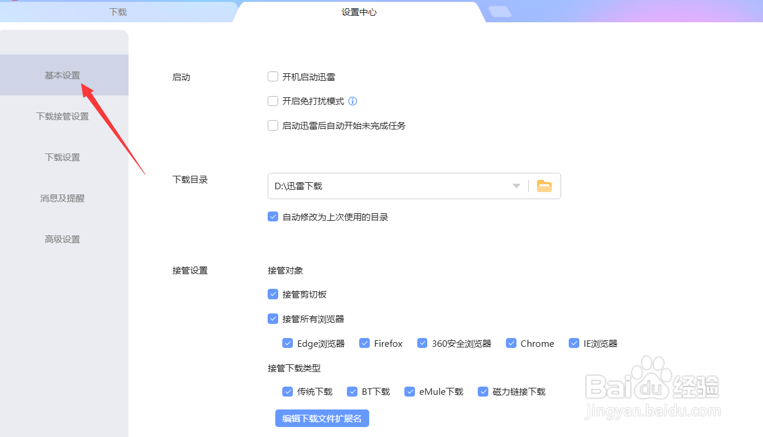Open 下载接管设置 section
763x437 pixels.
62,116
